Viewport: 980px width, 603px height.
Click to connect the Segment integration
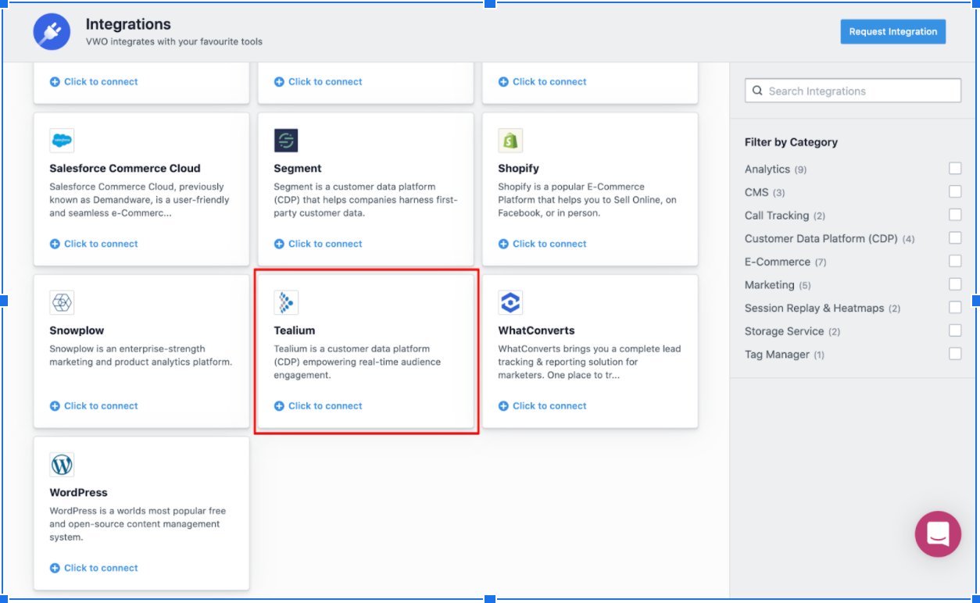click(318, 244)
